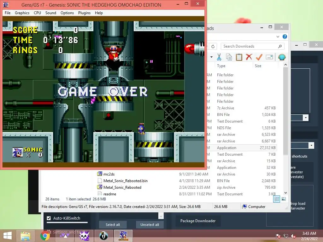Click the Metal_Sonic_Rebooted.bin file icon

(x=100, y=181)
